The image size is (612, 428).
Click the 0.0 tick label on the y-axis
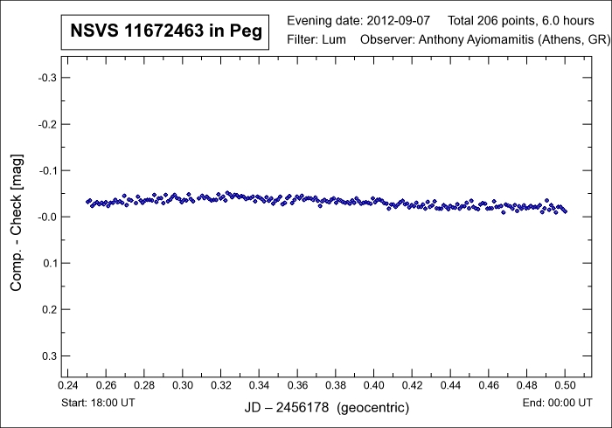(48, 217)
